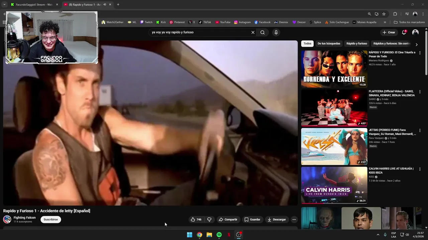Open the Solo Cachengue bookmark

(x=337, y=22)
